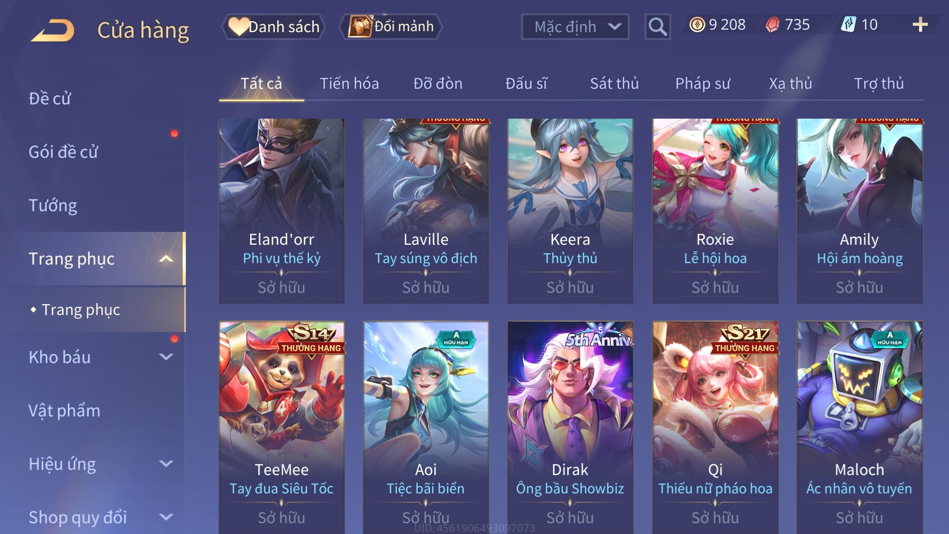Click the back arrow icon
949x534 pixels.
(x=52, y=30)
